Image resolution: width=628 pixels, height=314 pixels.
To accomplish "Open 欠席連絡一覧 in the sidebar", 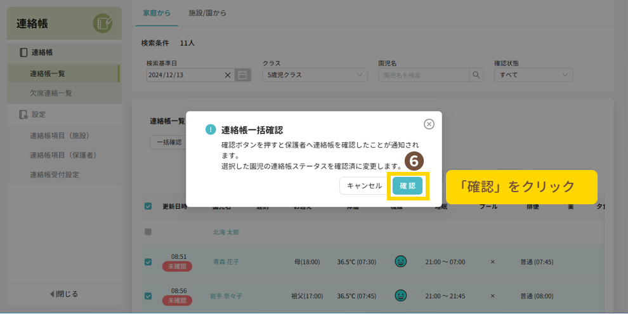I will [51, 93].
